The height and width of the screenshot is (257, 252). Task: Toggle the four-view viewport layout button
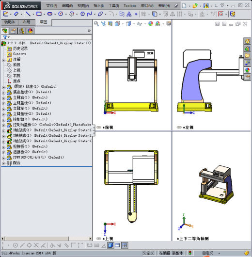pyautogui.click(x=125, y=245)
